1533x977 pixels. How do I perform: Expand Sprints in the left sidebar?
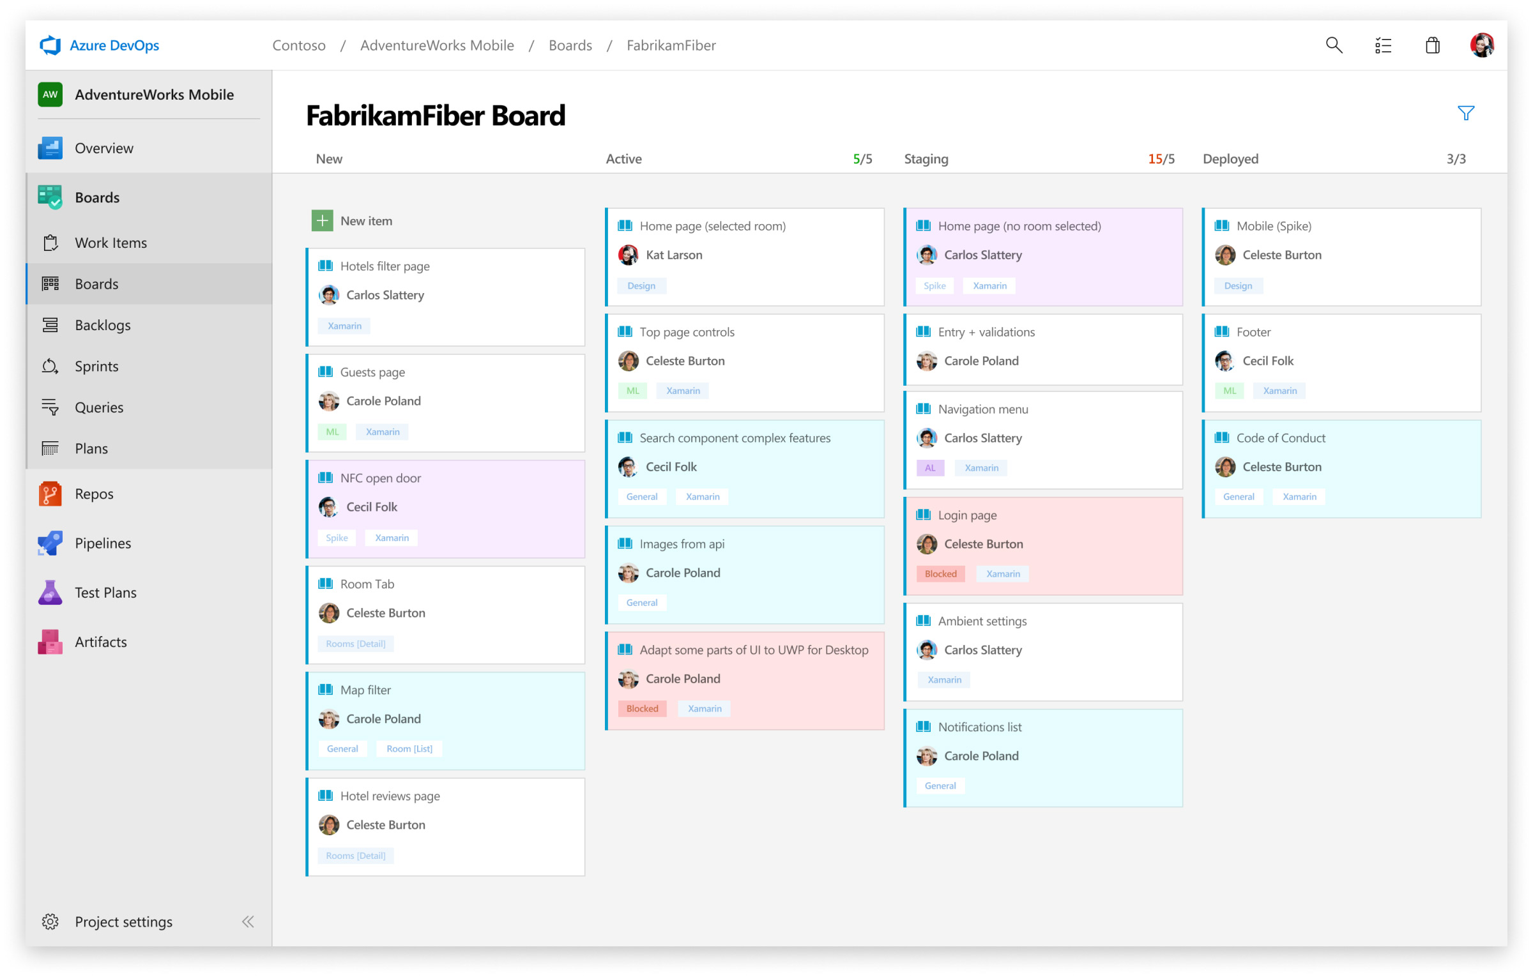coord(95,365)
